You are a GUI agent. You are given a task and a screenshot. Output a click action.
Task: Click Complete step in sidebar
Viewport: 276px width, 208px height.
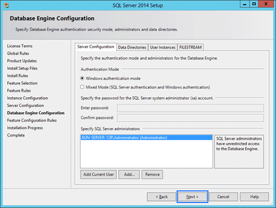pyautogui.click(x=16, y=135)
